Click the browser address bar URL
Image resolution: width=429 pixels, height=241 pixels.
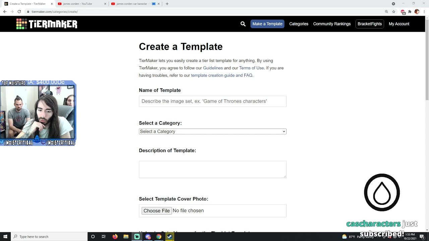click(x=55, y=11)
